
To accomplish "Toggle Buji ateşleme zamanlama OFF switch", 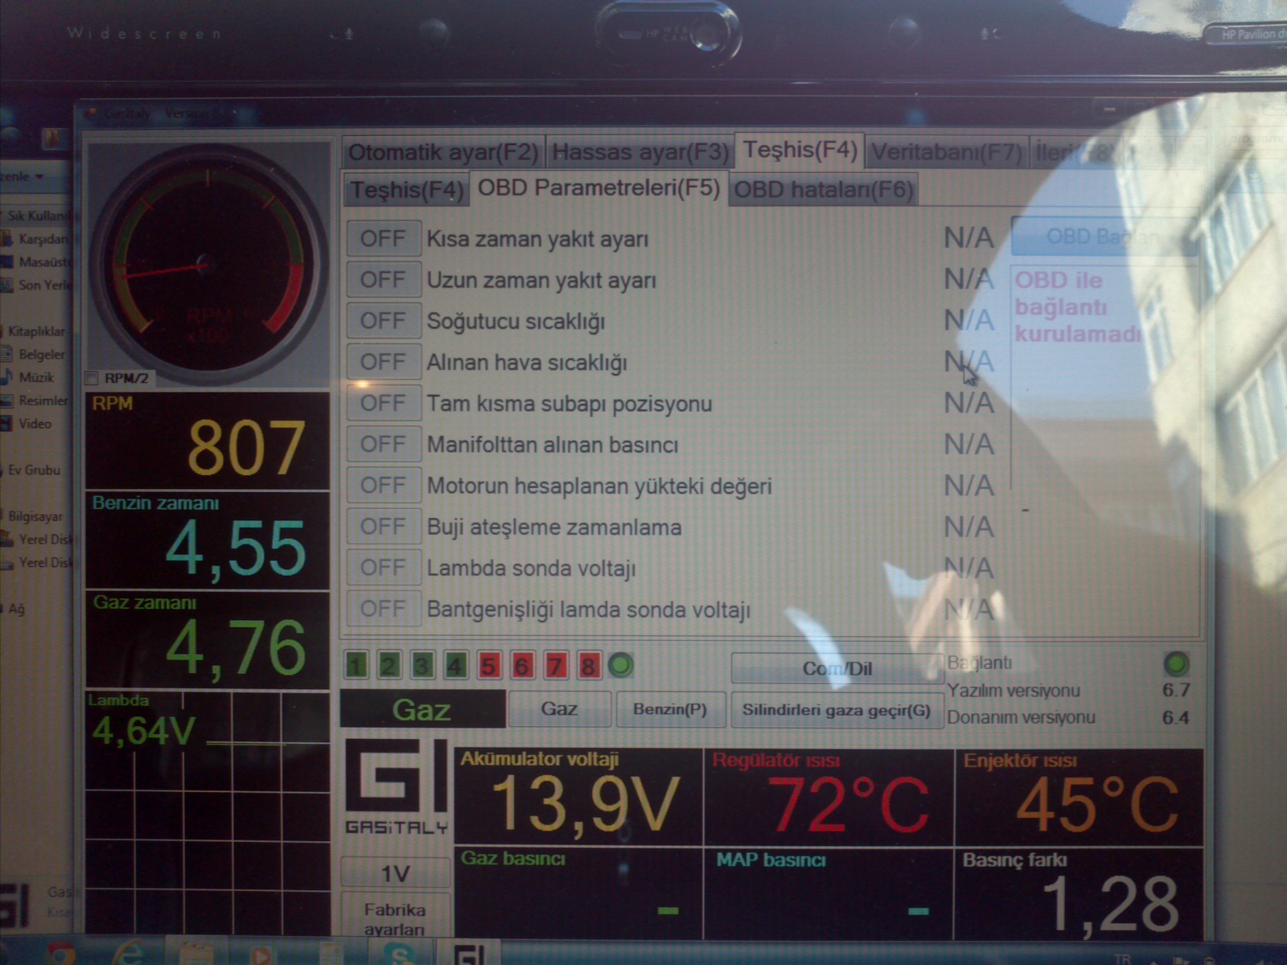I will coord(384,526).
